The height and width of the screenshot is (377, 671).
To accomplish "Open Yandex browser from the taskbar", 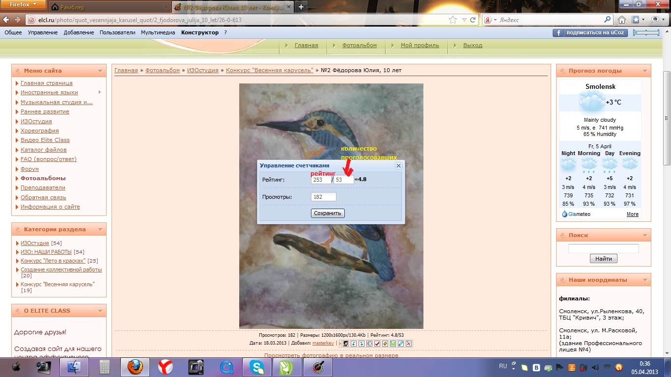I will (165, 367).
